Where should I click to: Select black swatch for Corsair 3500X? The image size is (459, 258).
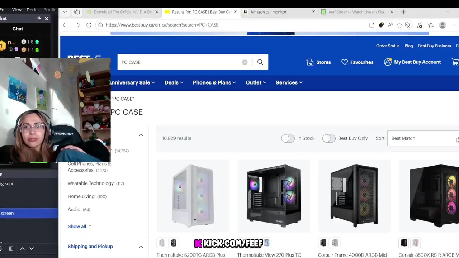[404, 243]
